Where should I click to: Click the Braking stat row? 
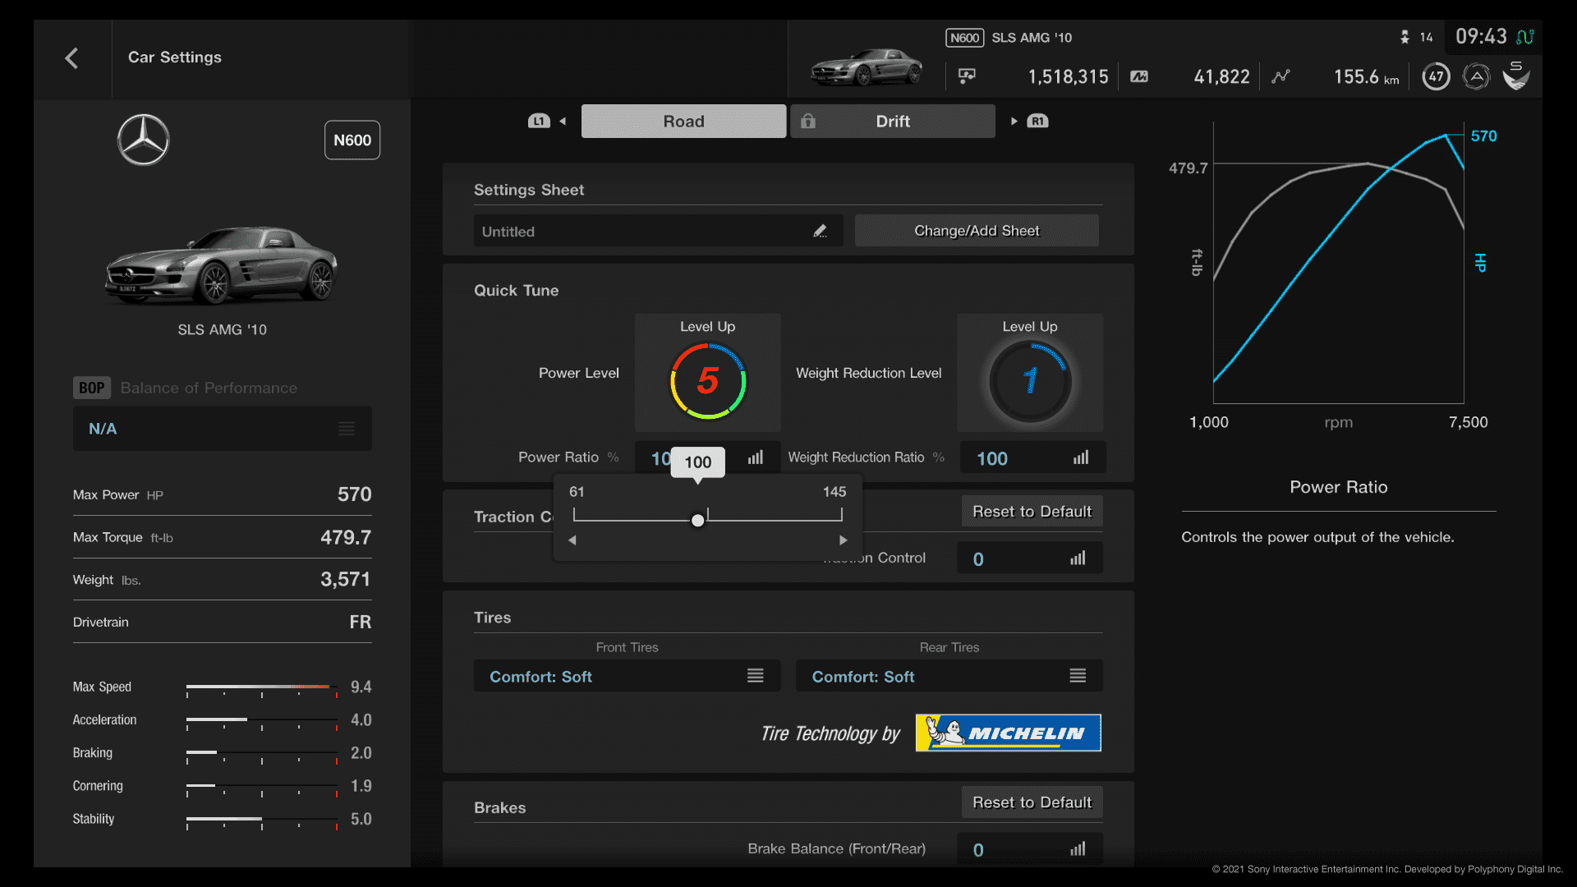[222, 753]
